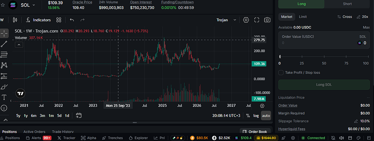Image resolution: width=374 pixels, height=141 pixels.
Task: Select the trend line drawing tool
Action: click(4, 44)
